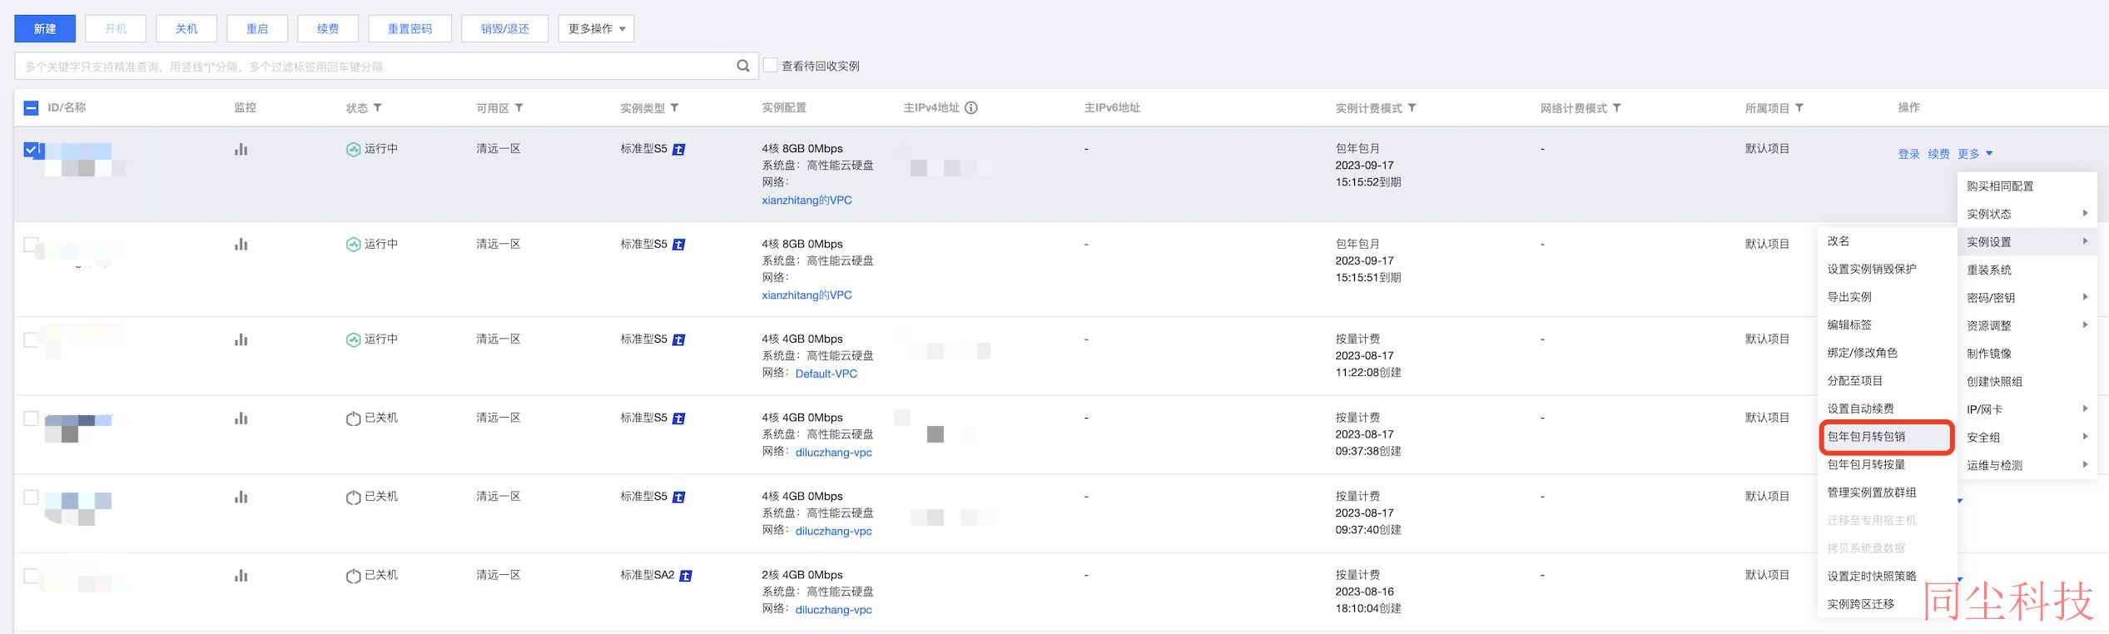Viewport: 2109px width, 634px height.
Task: Open monitoring chart for Default-VPC row
Action: pos(241,339)
